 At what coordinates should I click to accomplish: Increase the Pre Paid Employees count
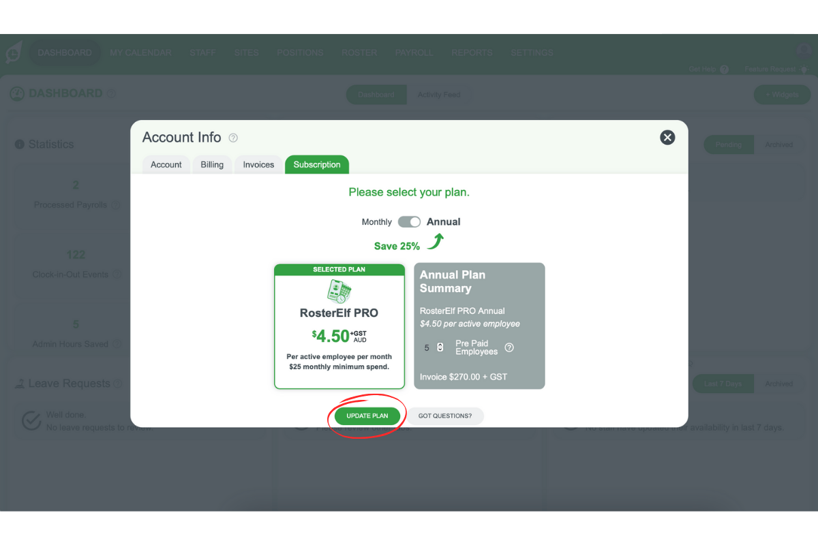coord(440,345)
